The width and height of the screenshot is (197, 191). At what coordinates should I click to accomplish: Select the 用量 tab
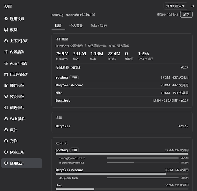(58, 26)
